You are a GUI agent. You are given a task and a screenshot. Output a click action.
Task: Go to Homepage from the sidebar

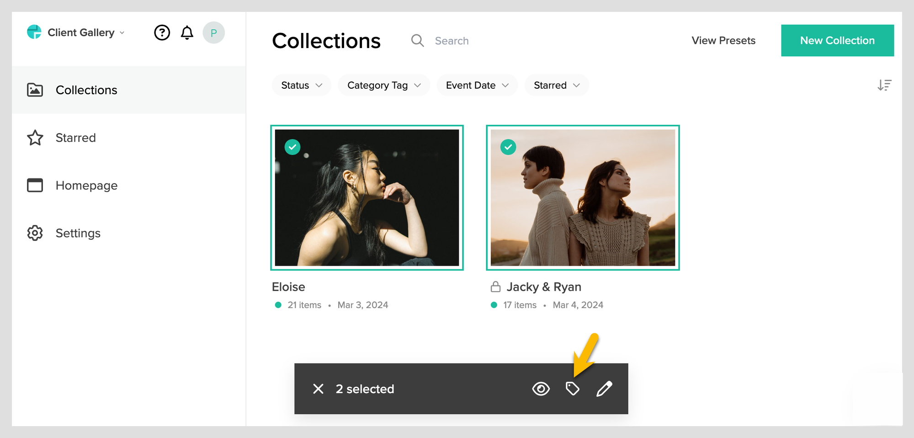pos(86,185)
